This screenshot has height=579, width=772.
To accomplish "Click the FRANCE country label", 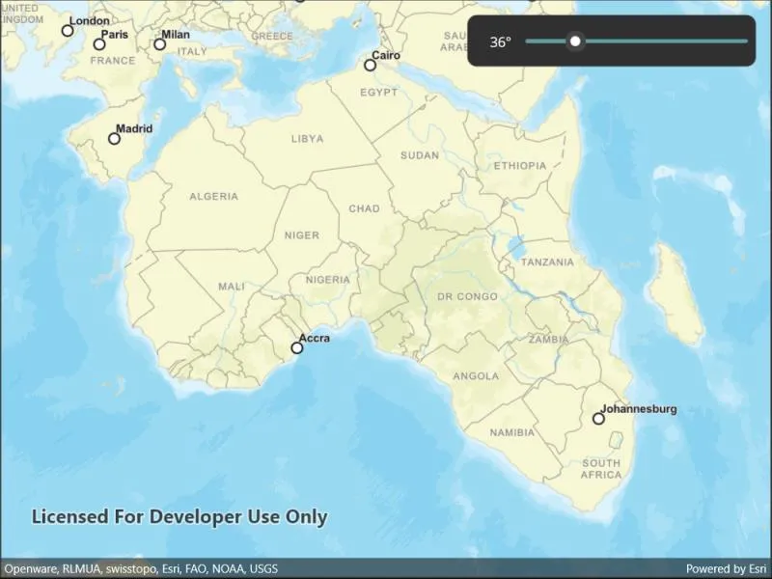I will 113,61.
